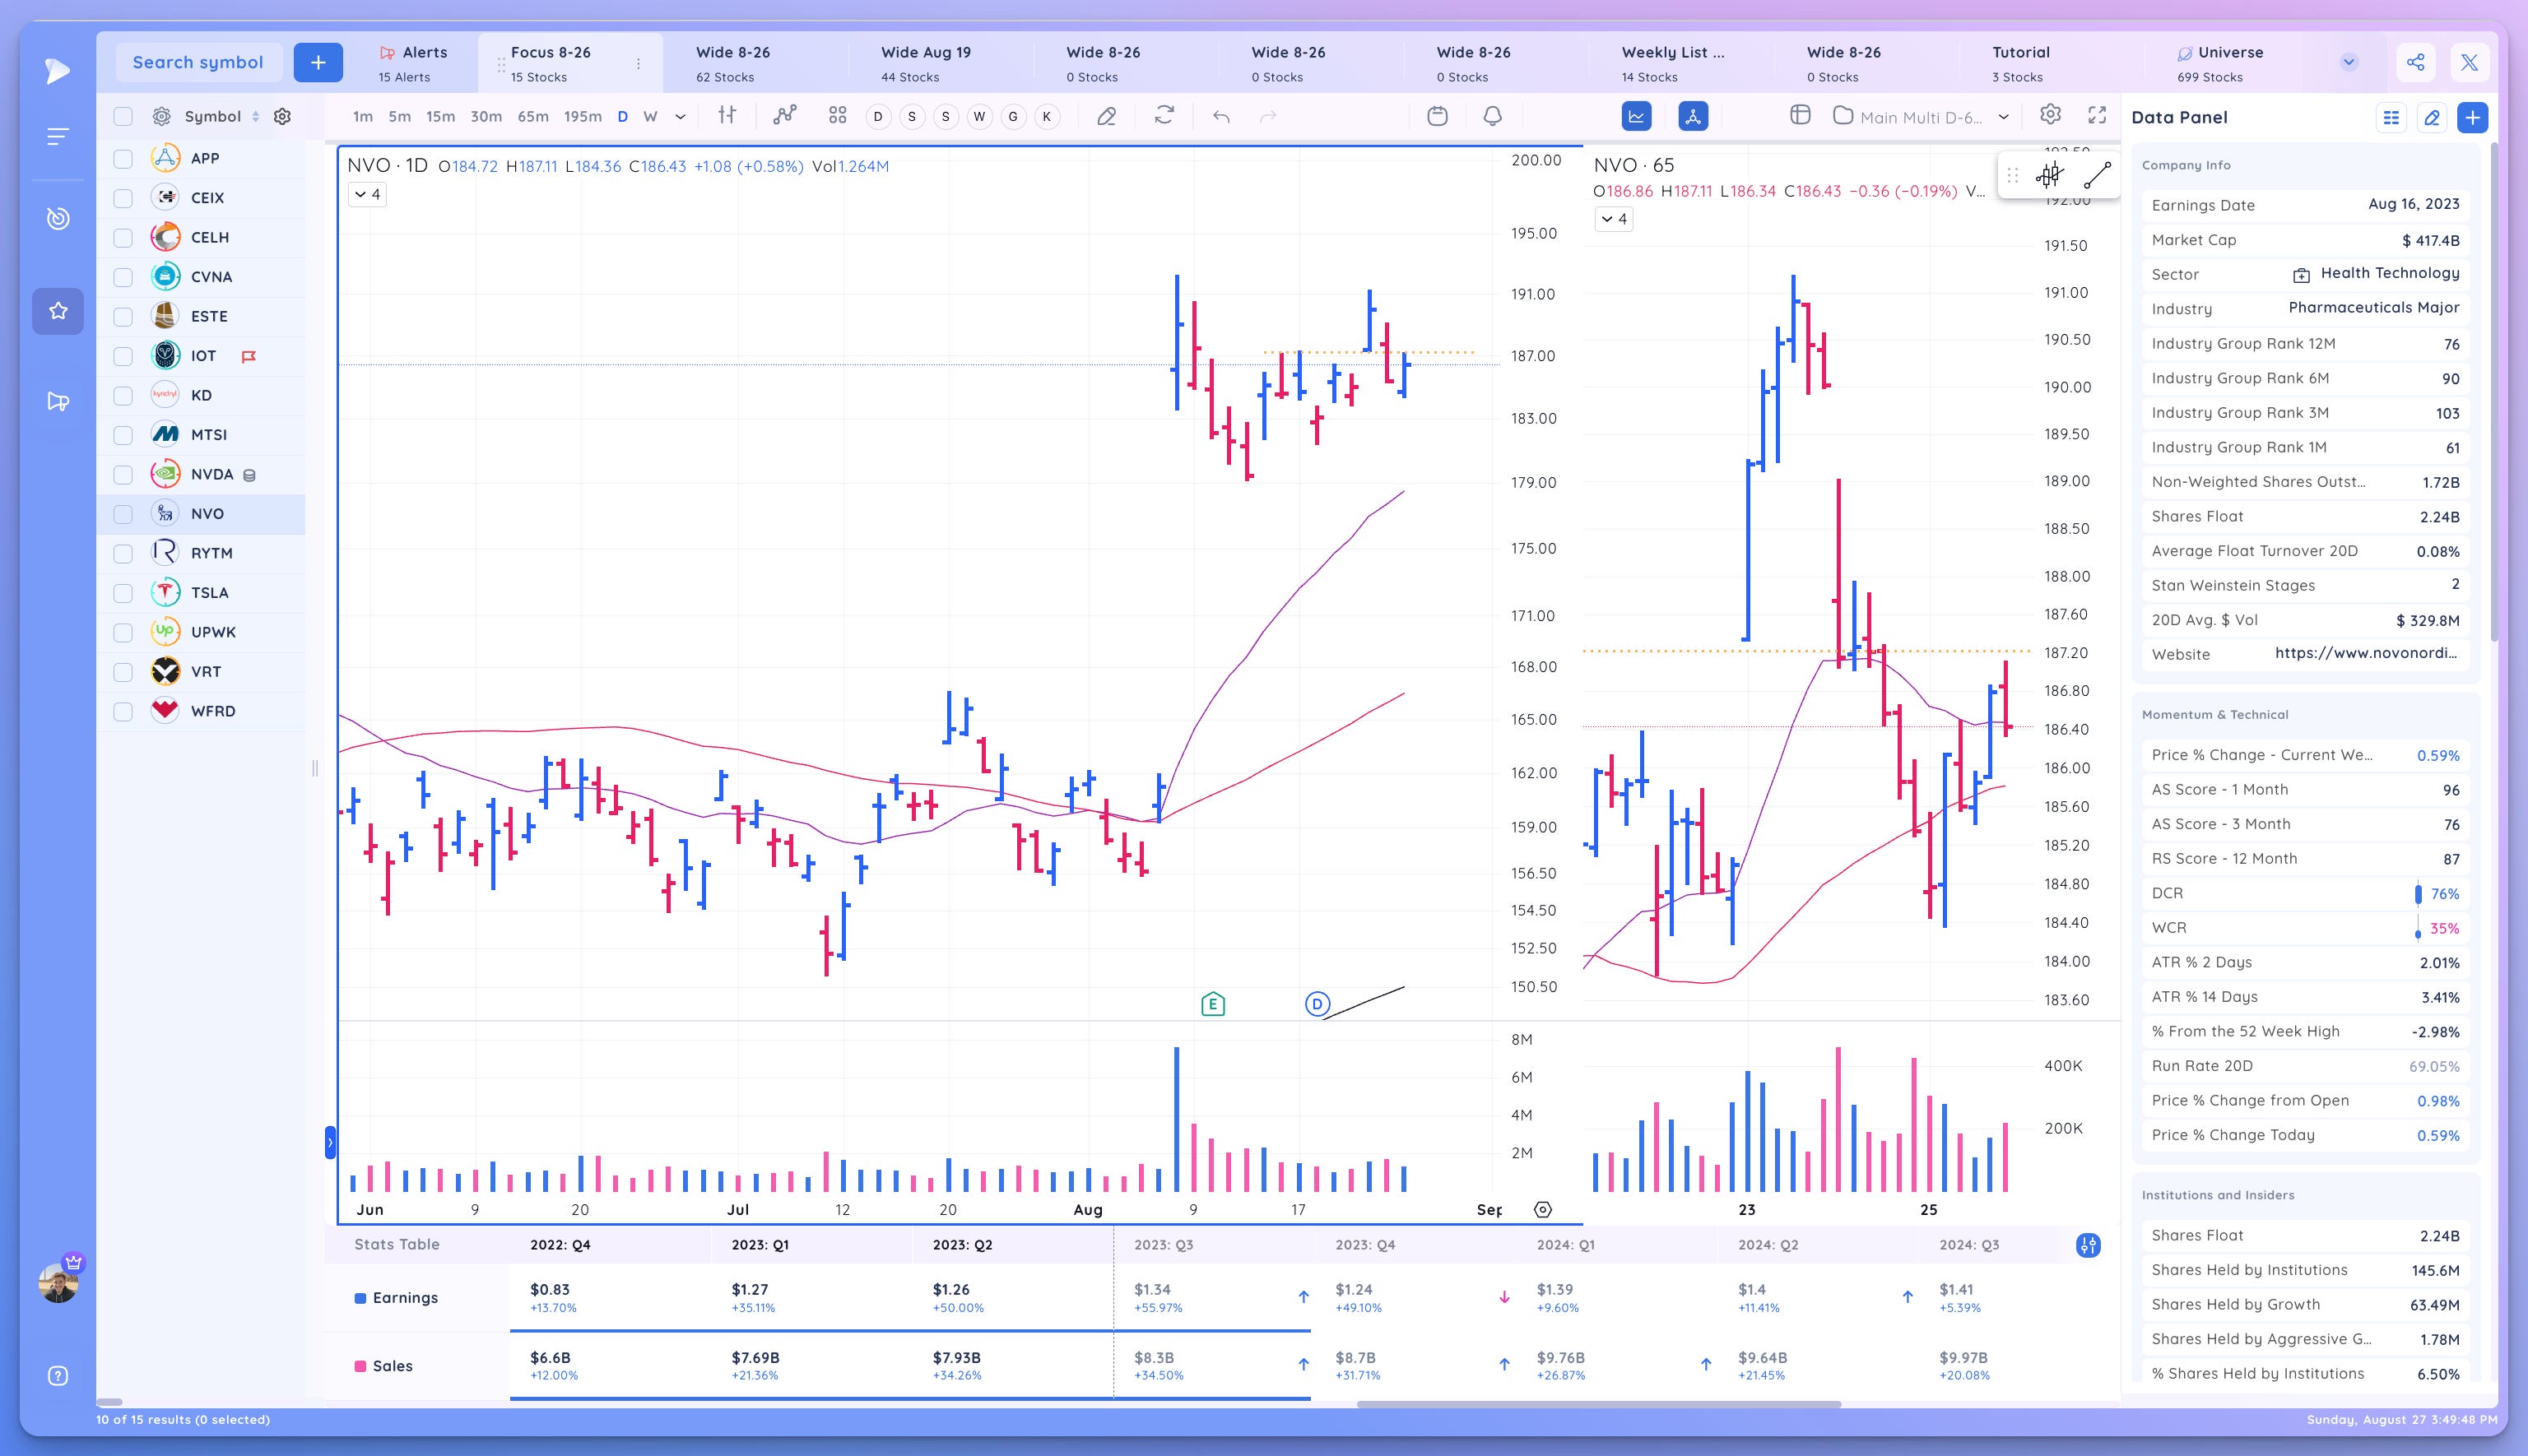Expand the blue chart-edge side arrow
Screen dimensions: 2528x1456
pos(330,1143)
